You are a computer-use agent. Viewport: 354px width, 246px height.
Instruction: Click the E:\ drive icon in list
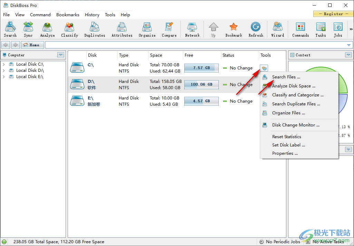pos(77,101)
